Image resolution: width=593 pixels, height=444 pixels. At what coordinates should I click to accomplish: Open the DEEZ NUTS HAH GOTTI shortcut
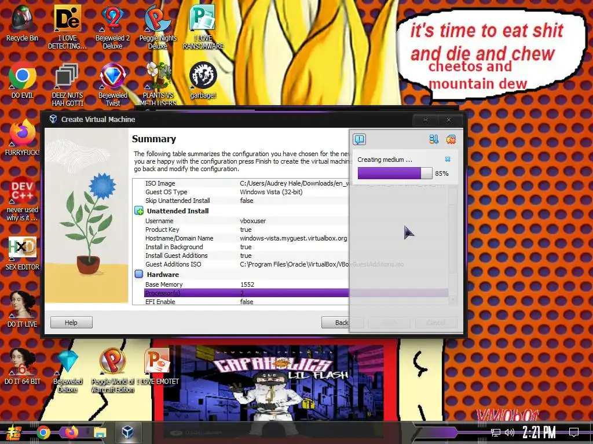[x=67, y=84]
